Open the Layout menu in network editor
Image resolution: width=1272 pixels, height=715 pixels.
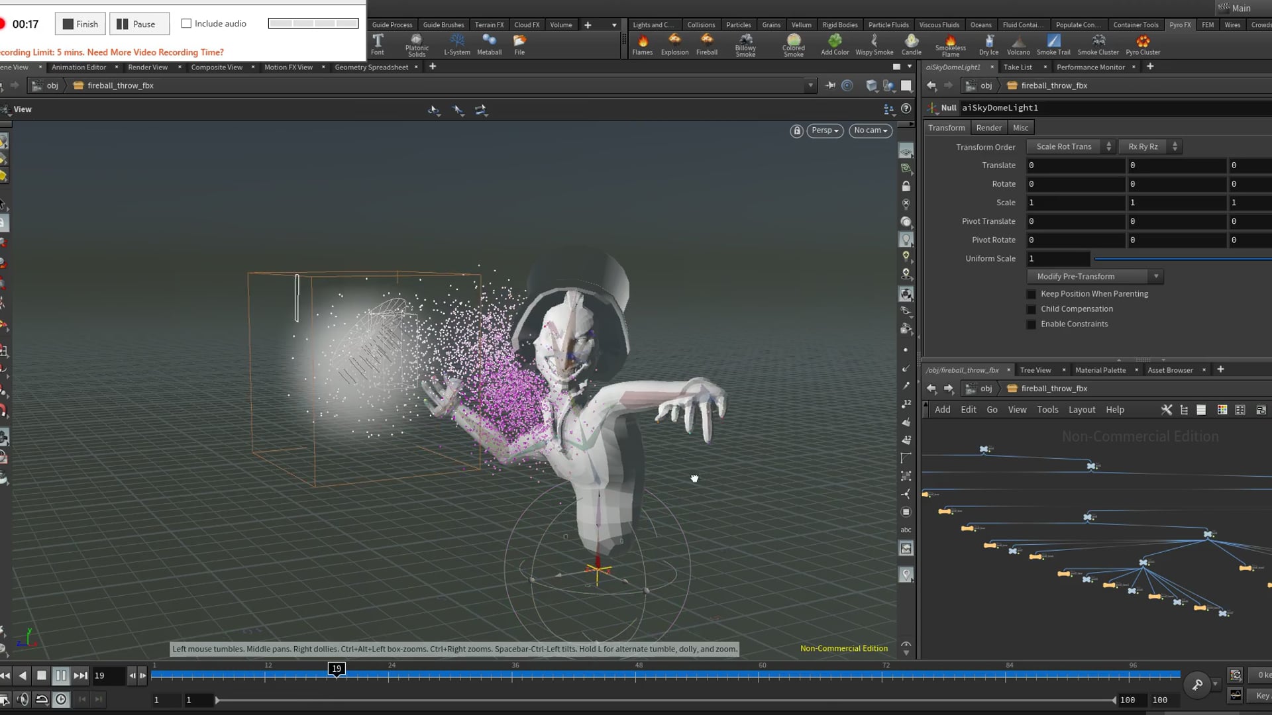(x=1081, y=410)
